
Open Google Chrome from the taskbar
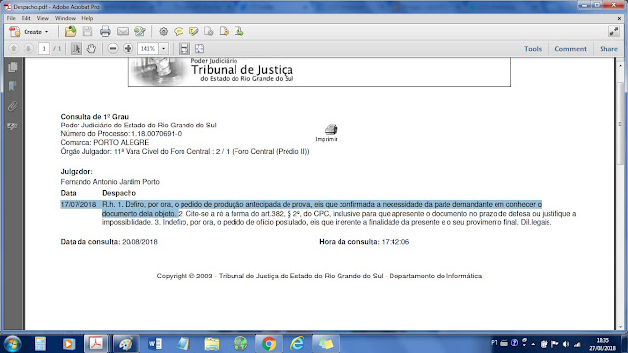click(x=269, y=344)
